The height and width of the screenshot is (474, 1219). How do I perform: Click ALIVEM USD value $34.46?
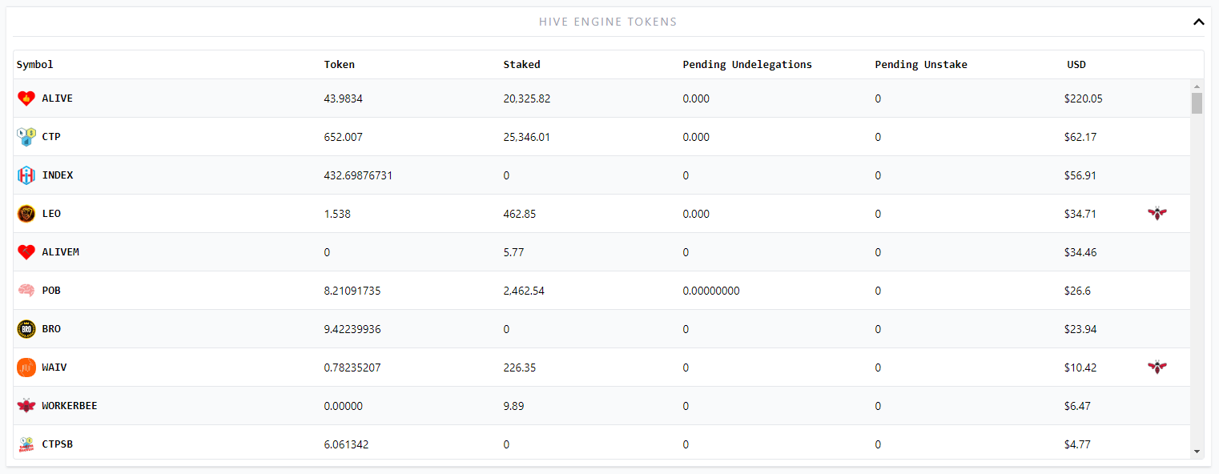(1080, 252)
